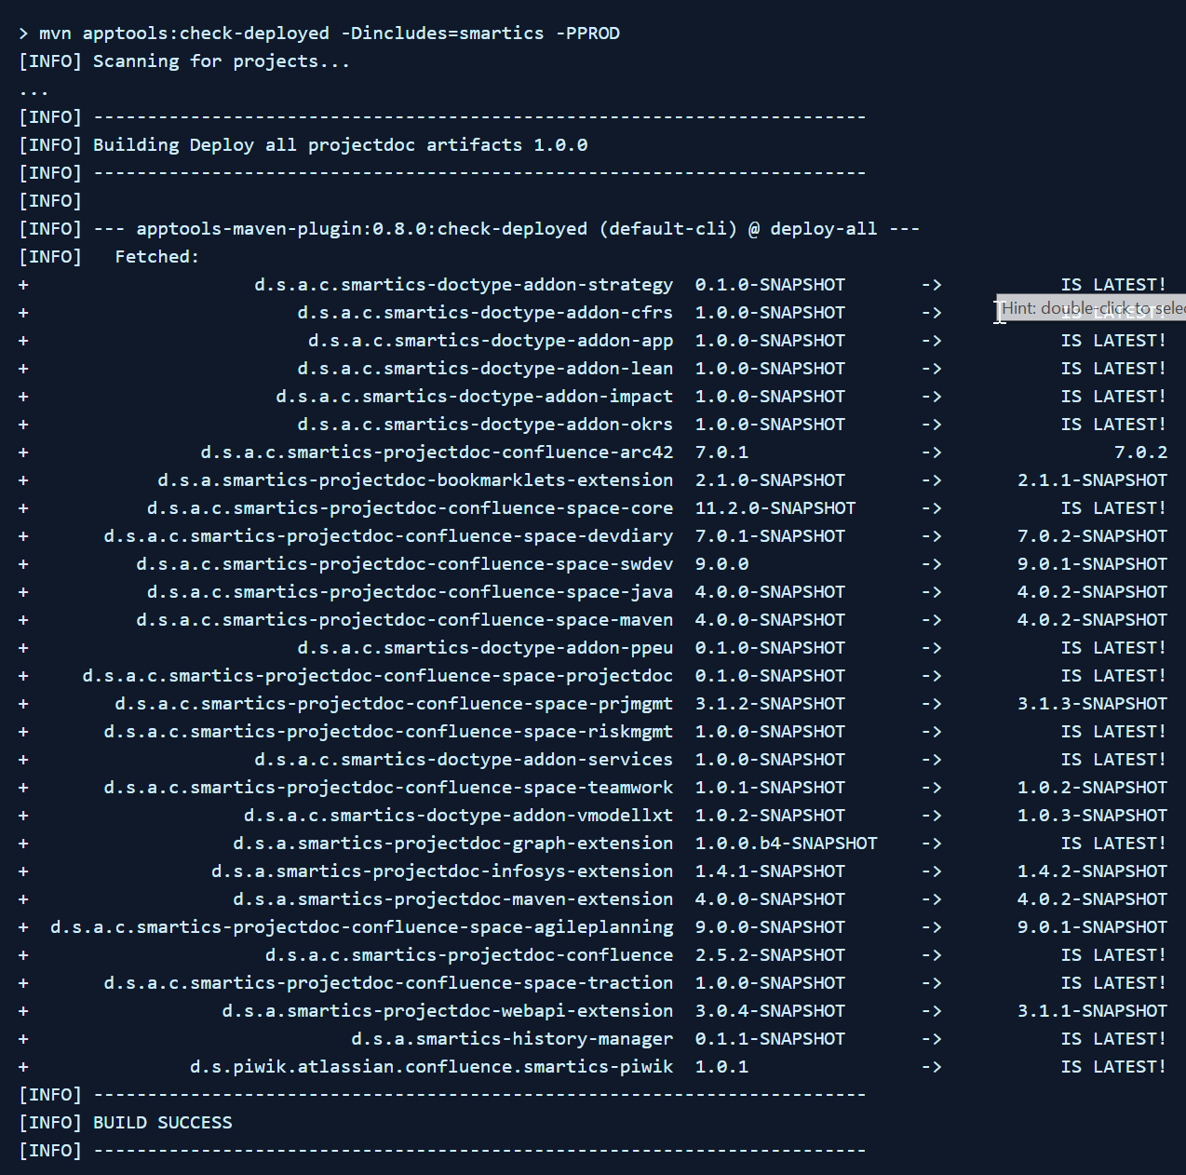The height and width of the screenshot is (1175, 1186).
Task: Click the 3.1.1-SNAPSHOT version for webapi-extension
Action: click(1091, 1011)
